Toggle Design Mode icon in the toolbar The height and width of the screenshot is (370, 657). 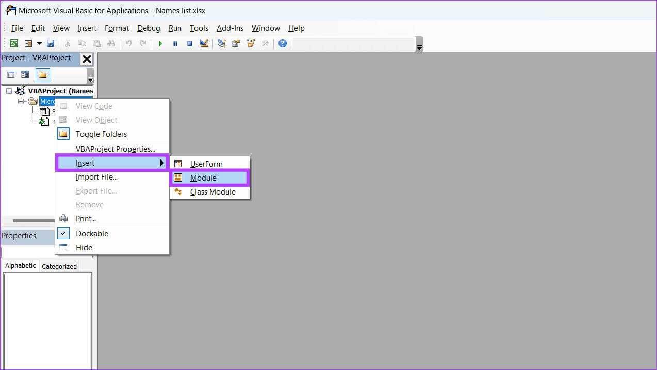204,43
